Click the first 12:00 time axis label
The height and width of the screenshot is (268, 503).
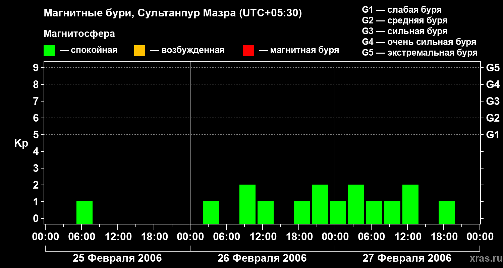pos(117,237)
